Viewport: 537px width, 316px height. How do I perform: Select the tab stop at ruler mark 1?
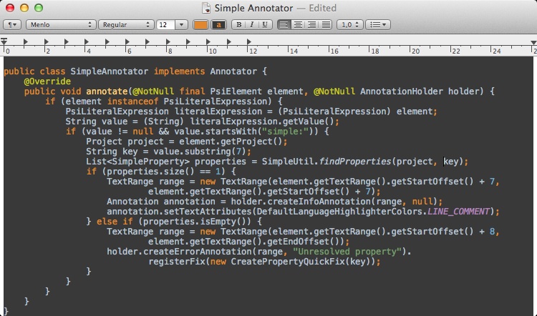[x=25, y=41]
